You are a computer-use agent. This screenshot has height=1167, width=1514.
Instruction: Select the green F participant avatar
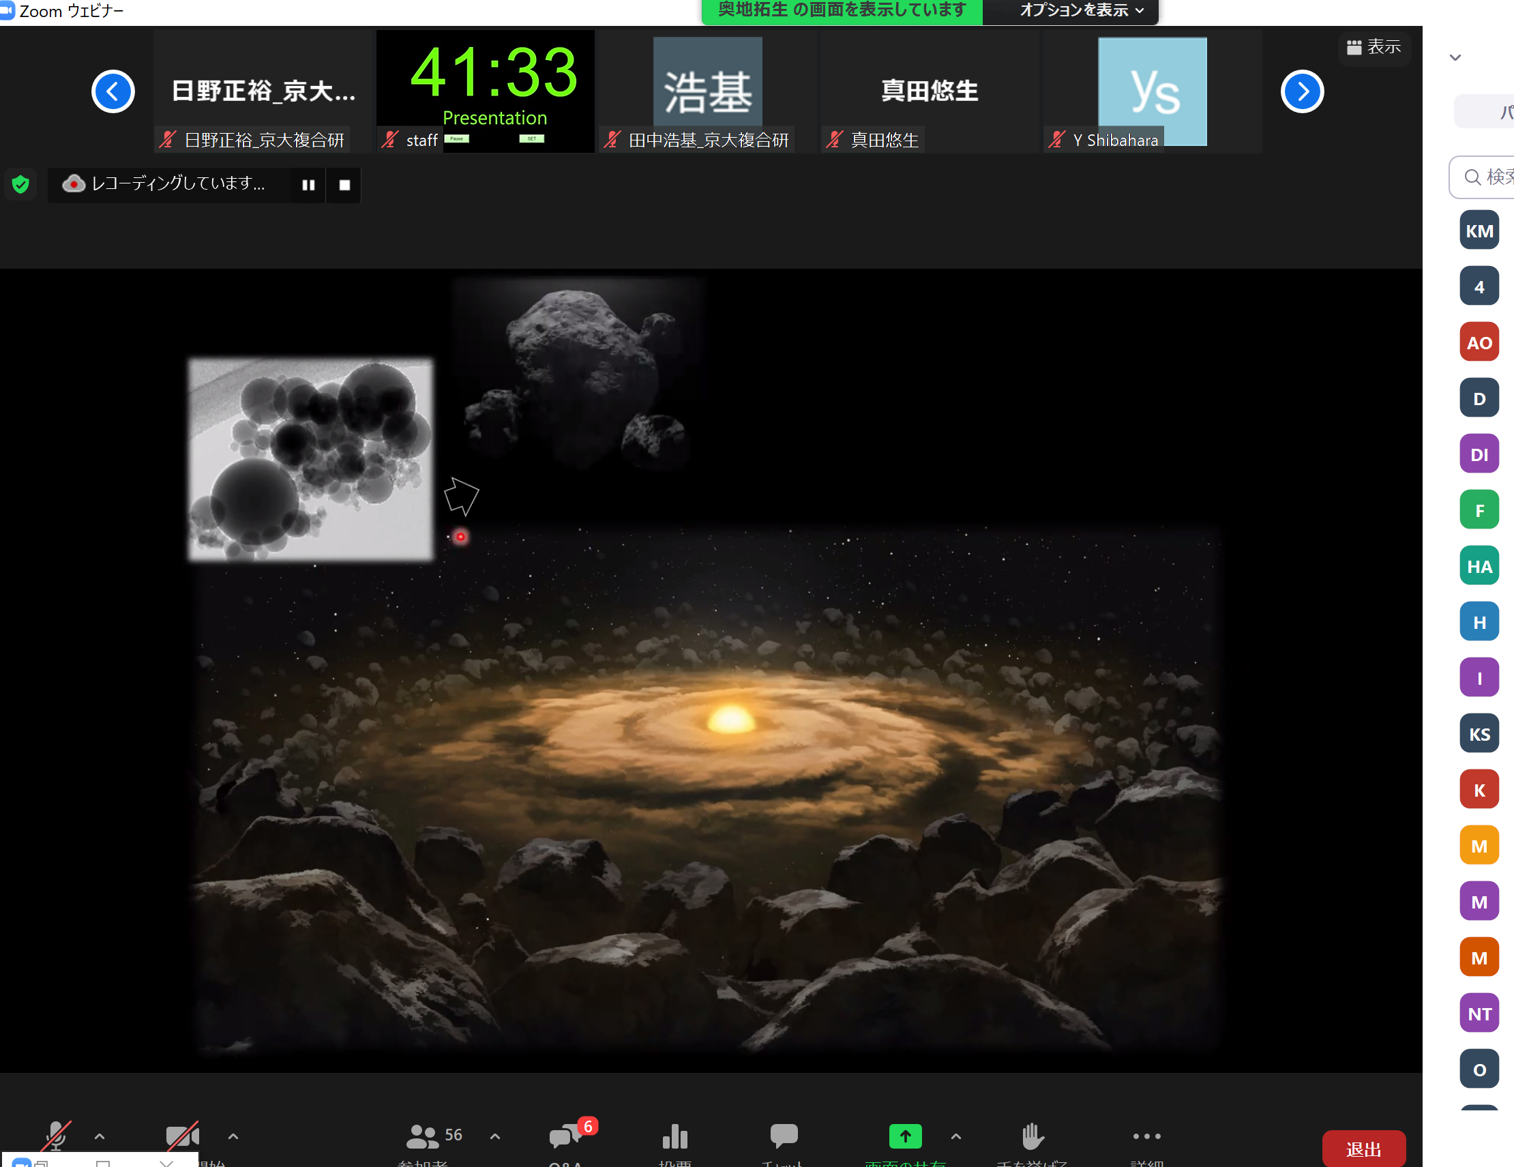click(x=1479, y=509)
